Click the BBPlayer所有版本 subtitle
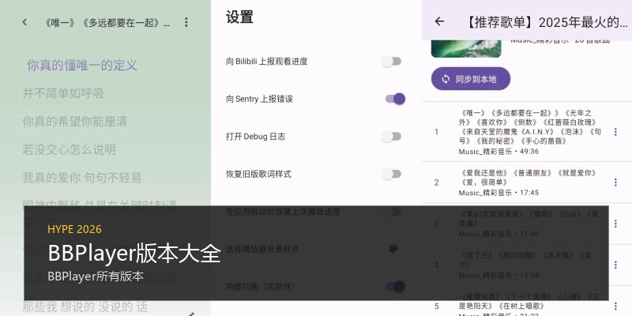This screenshot has height=316, width=632. click(x=96, y=276)
